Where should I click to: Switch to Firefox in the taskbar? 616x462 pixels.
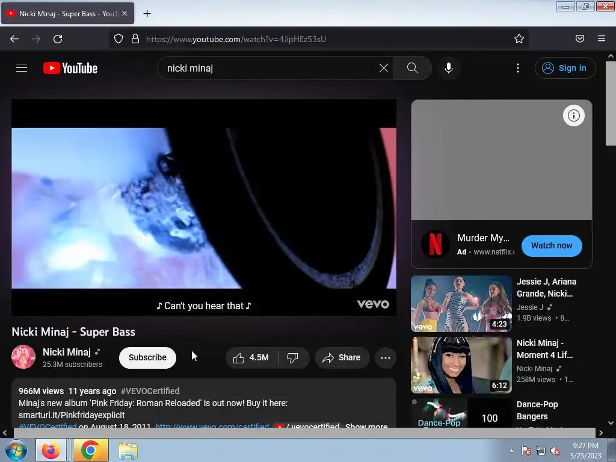(51, 450)
